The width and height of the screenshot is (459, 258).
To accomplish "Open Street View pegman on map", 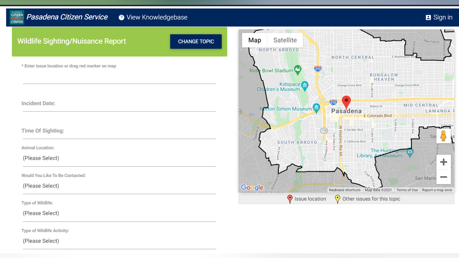I will pyautogui.click(x=443, y=136).
